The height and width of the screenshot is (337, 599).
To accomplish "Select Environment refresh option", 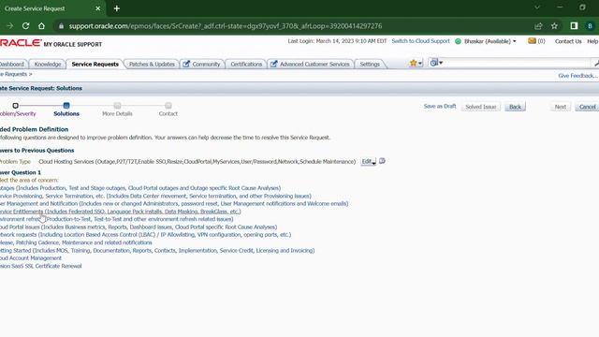I will [x=116, y=219].
